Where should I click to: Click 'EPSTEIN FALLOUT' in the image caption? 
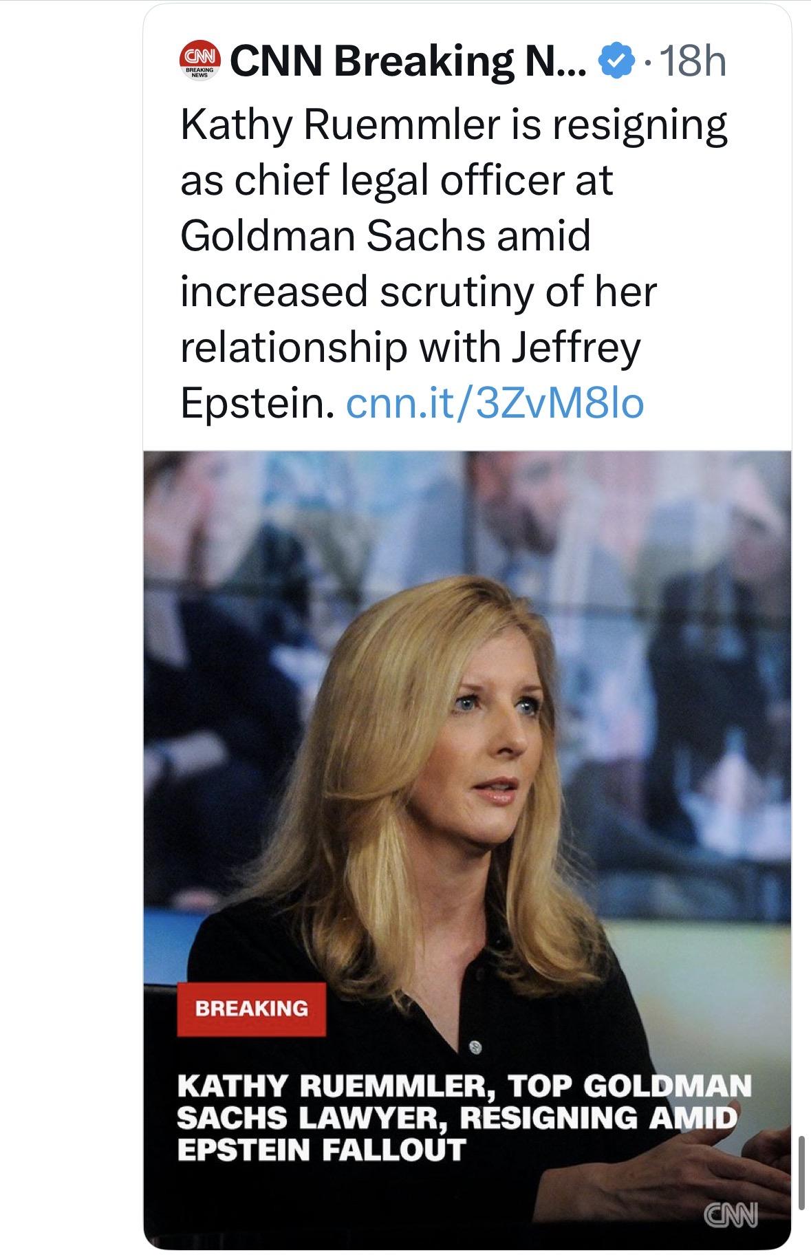321,1150
